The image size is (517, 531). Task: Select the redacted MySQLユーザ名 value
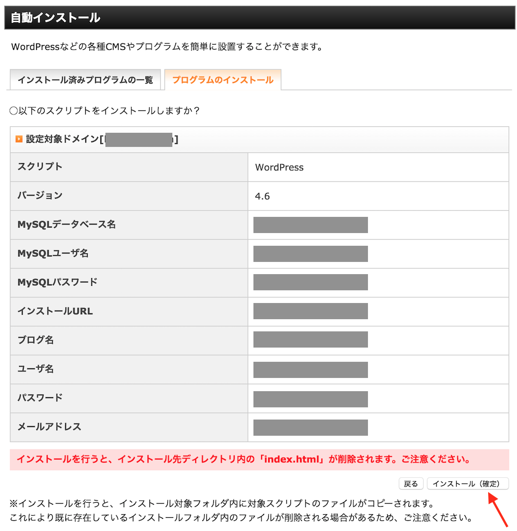pos(310,254)
